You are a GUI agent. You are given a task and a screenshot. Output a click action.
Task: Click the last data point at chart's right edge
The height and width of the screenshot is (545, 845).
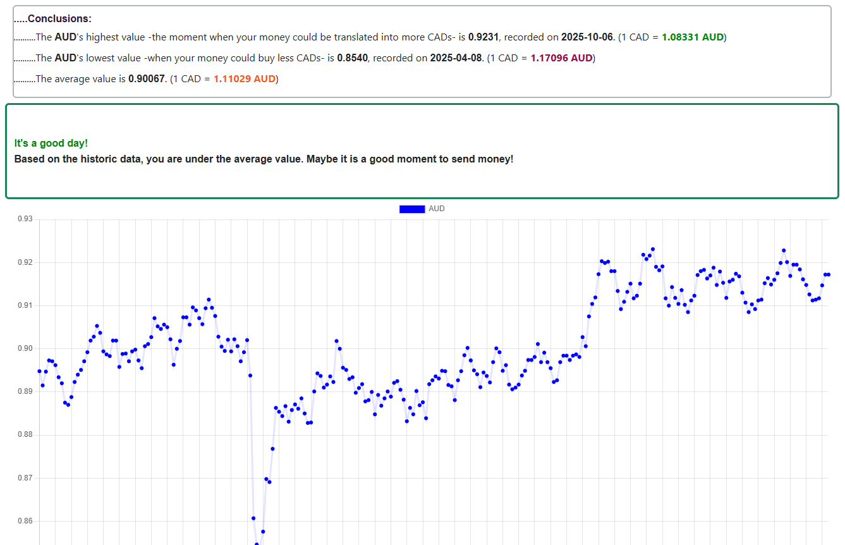coord(829,274)
